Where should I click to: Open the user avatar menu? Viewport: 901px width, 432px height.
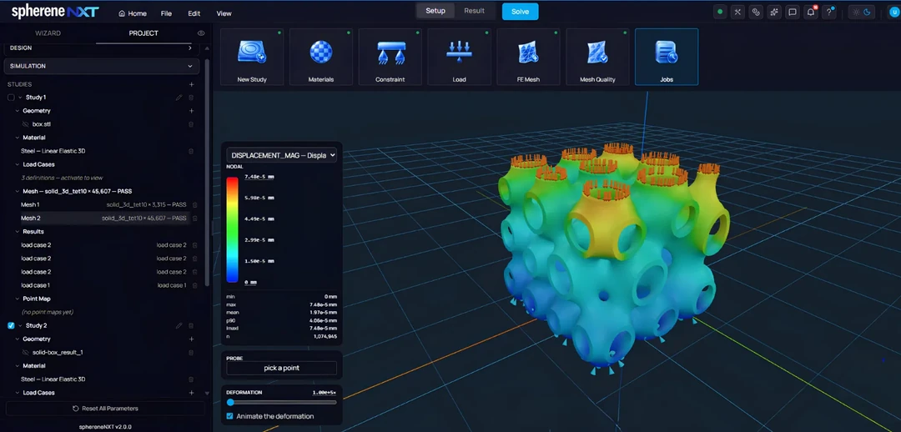tap(893, 12)
